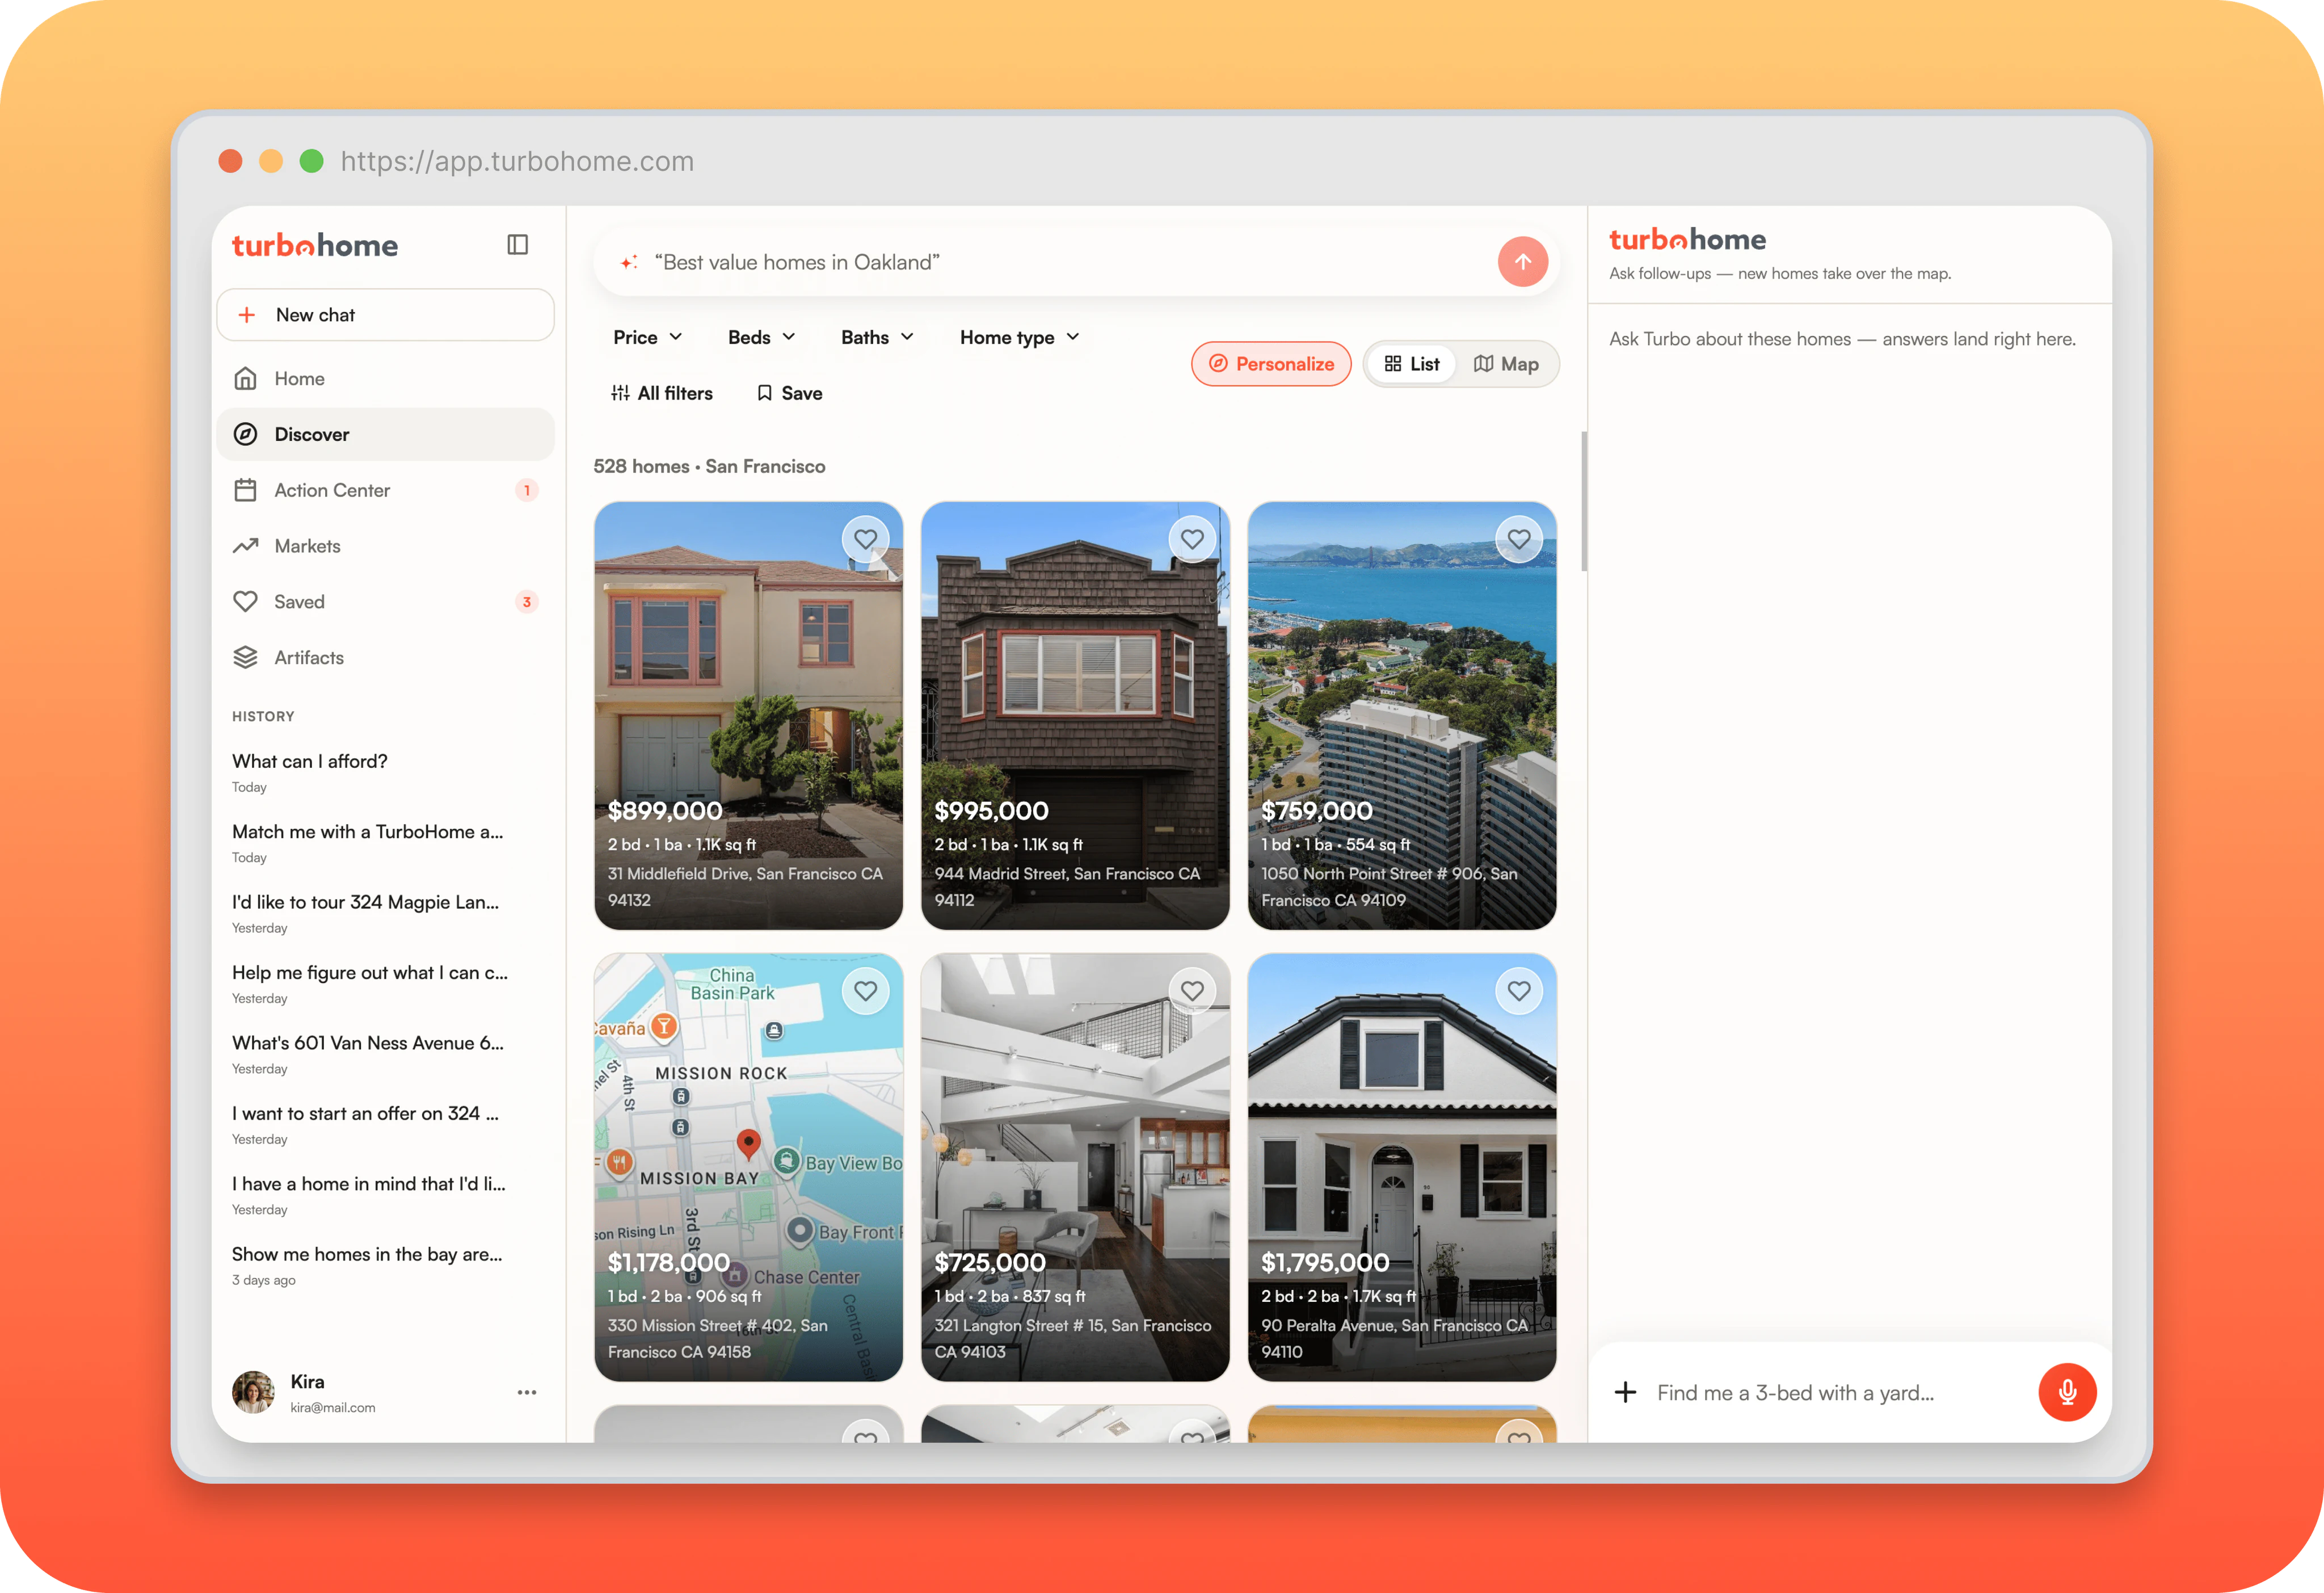Save this search
Screen dimensions: 2324x1593
coord(790,393)
